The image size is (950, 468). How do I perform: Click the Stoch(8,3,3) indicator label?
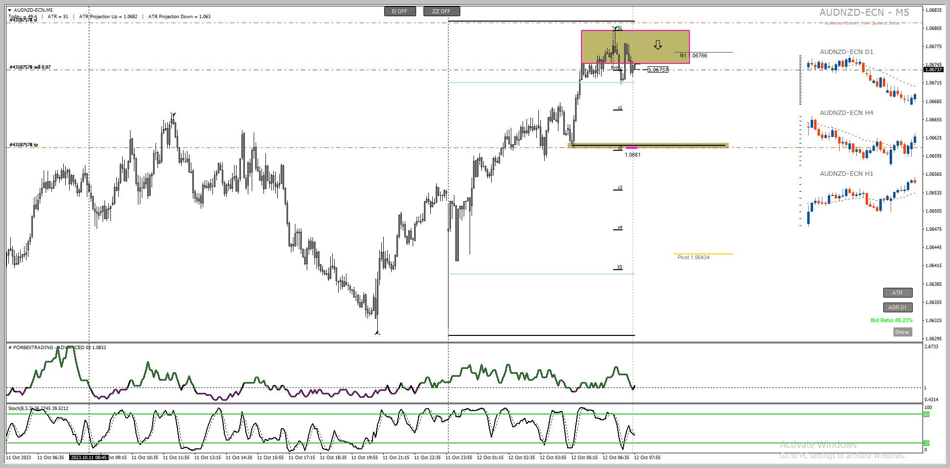point(38,408)
